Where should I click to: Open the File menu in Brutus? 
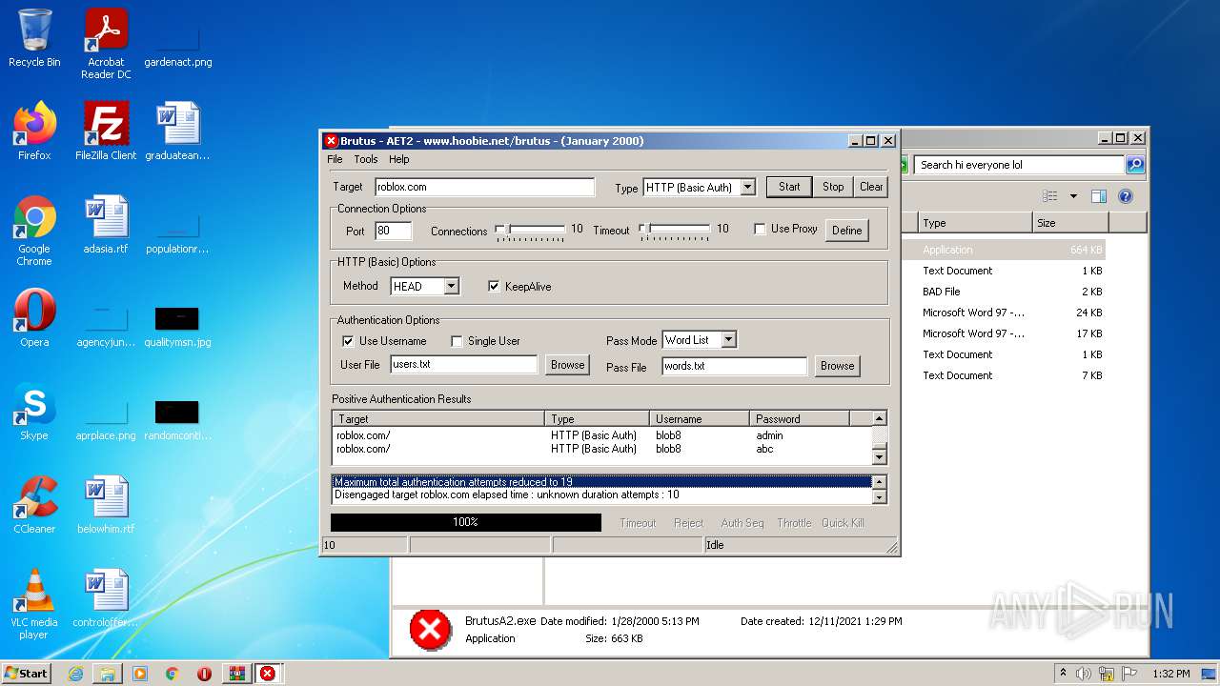click(x=335, y=159)
